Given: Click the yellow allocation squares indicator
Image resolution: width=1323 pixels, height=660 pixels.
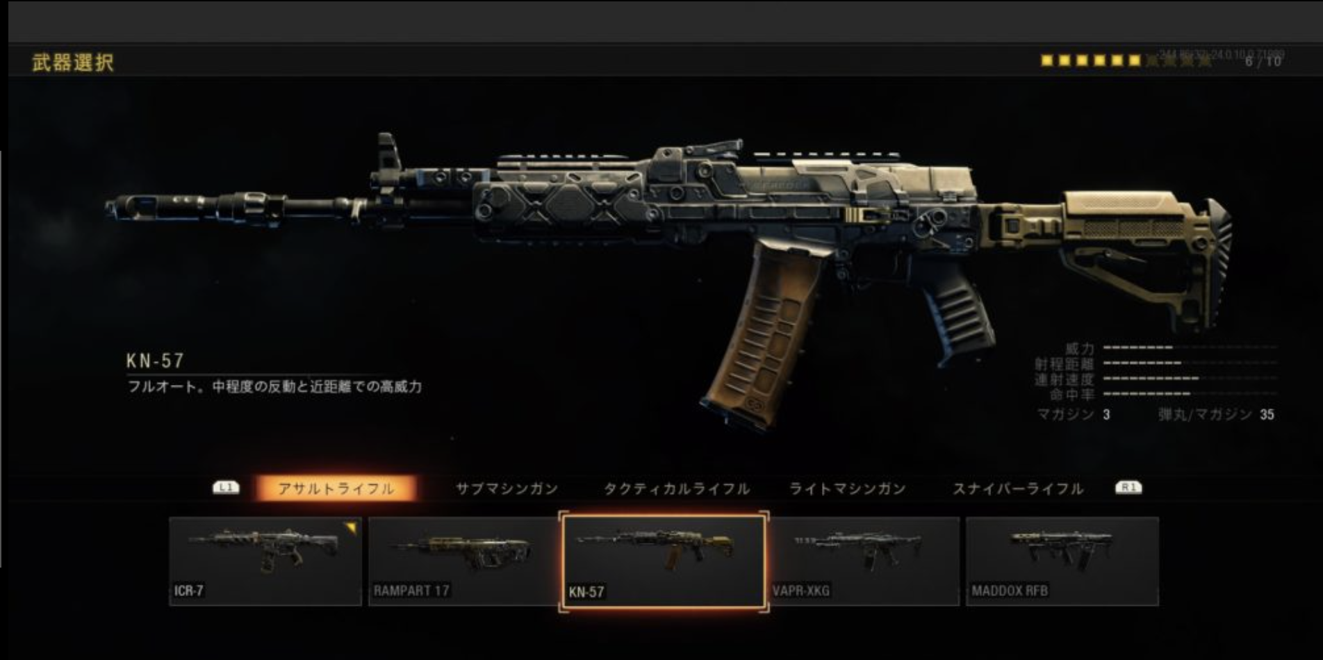Looking at the screenshot, I should click(1090, 61).
